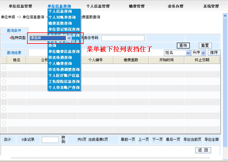The image size is (228, 162).
Task: Click 转到 to jump to page
Action: click(63, 139)
